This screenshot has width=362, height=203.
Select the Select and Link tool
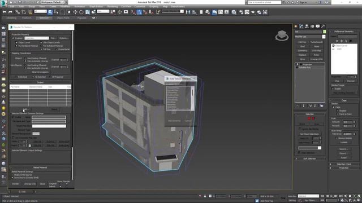point(18,12)
